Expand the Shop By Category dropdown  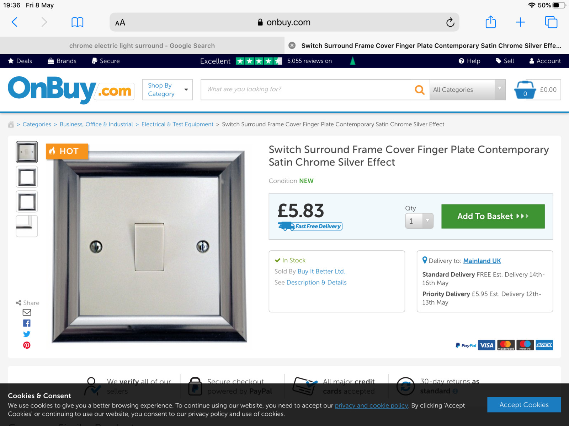[x=167, y=90]
